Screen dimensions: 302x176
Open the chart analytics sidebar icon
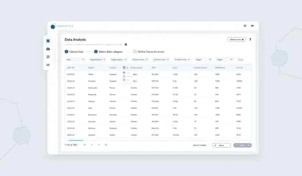coord(48,65)
